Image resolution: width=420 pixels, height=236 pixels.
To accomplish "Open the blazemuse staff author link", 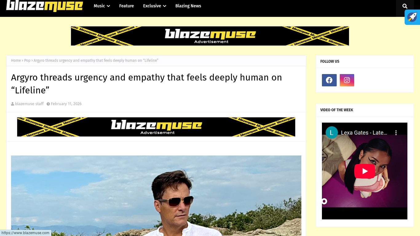I will point(29,104).
